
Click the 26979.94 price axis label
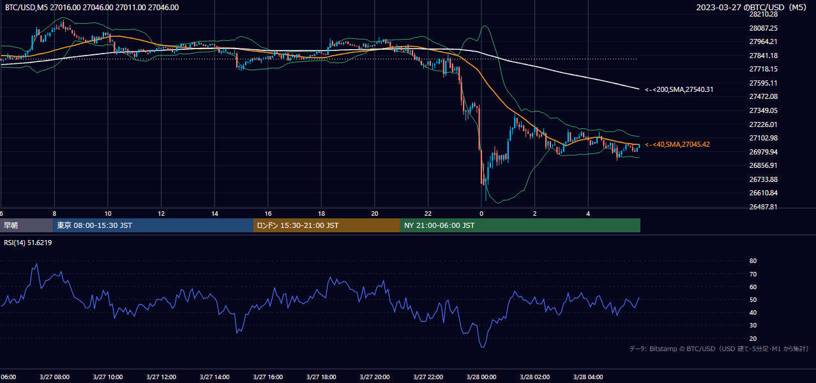(764, 152)
